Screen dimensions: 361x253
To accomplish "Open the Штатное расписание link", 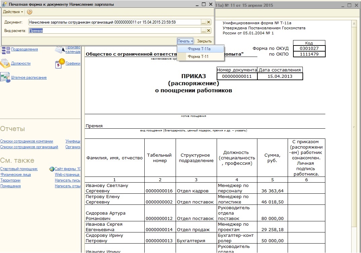I will click(29, 78).
